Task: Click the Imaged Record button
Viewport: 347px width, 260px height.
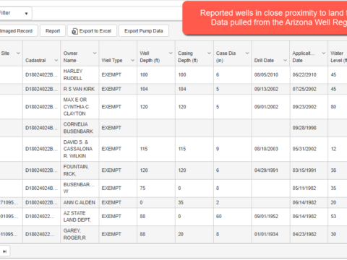Action: [x=17, y=31]
